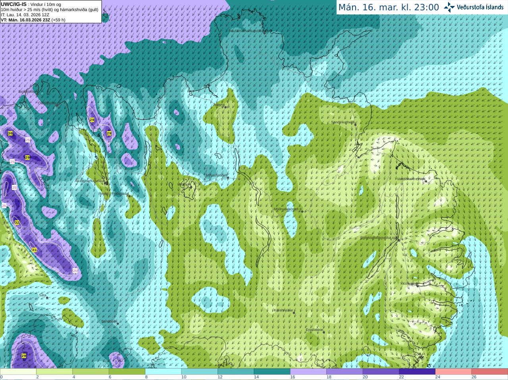508x380 pixels.
Task: Click the 22–24 m/s dark indigo swatch
Action: coord(417,372)
